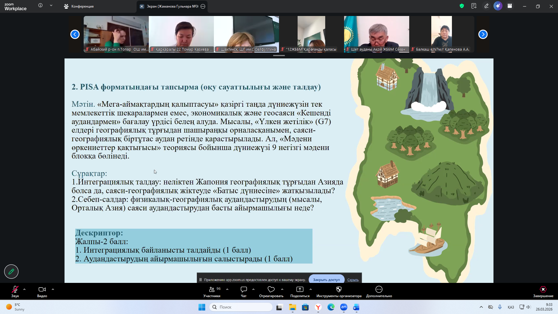Click the green encryption shield icon
The width and height of the screenshot is (558, 314).
[462, 6]
